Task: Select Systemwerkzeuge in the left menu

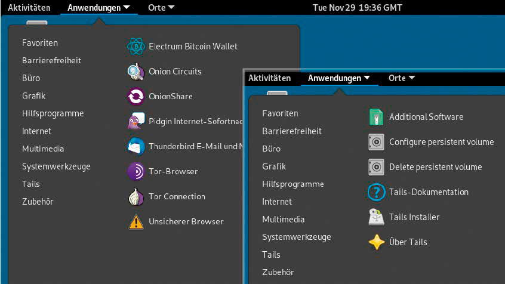Action: (56, 166)
